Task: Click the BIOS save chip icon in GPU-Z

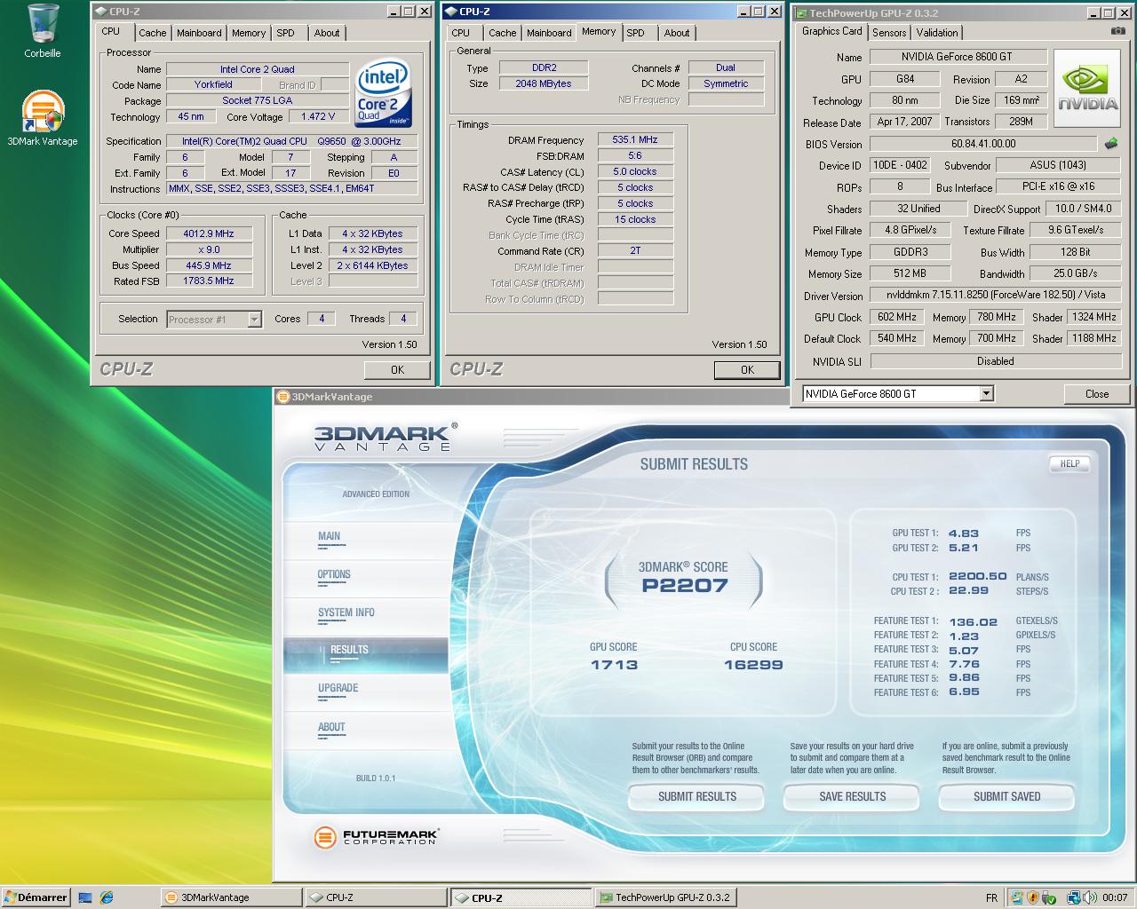Action: 1111,143
